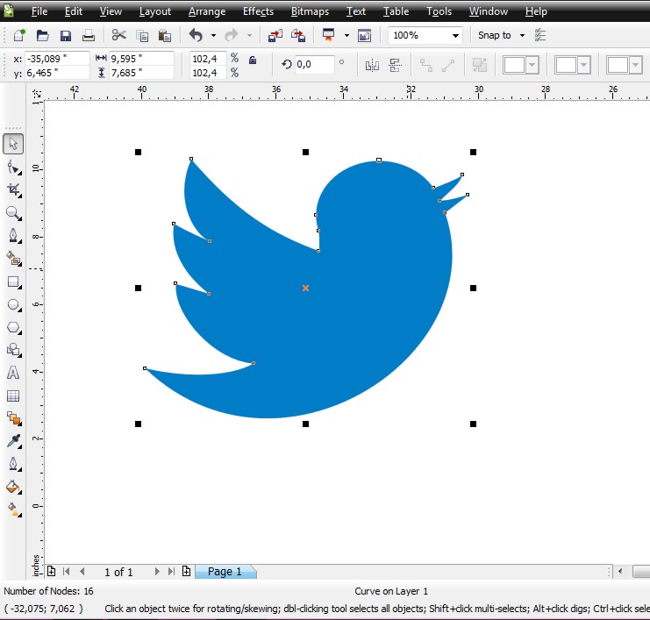Viewport: 650px width, 620px height.
Task: Open the Arrange menu
Action: pos(207,11)
